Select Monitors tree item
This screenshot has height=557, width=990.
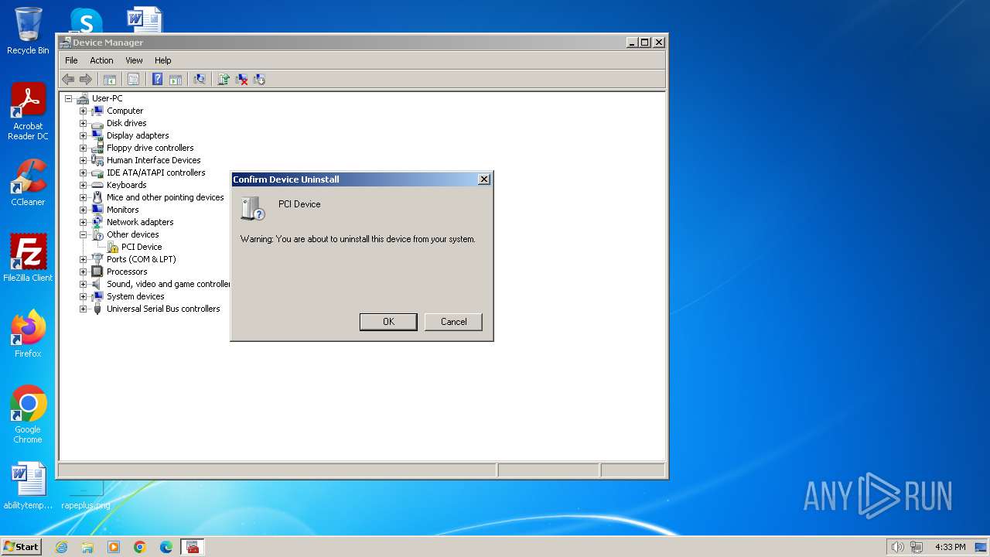(122, 210)
